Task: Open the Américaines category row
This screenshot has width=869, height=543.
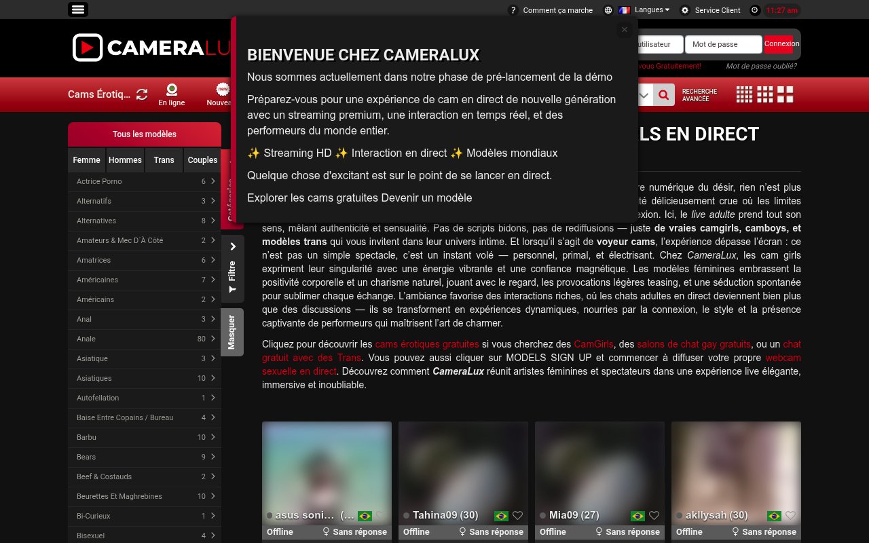Action: click(145, 280)
